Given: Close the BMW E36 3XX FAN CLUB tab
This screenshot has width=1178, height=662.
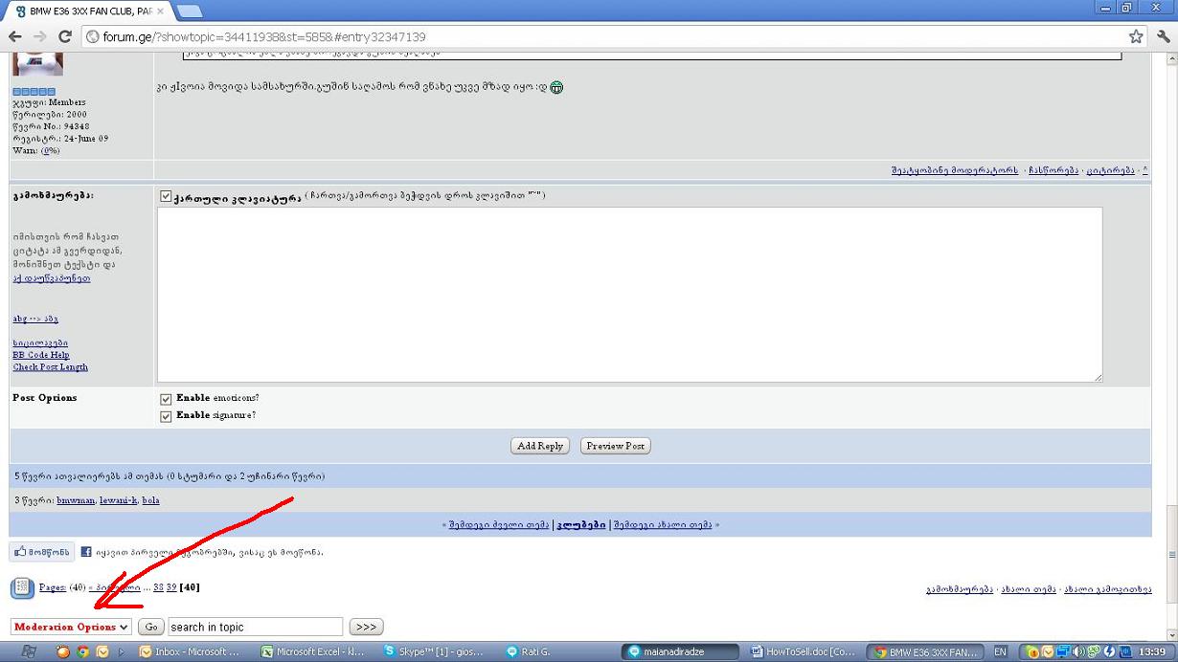Looking at the screenshot, I should [161, 11].
